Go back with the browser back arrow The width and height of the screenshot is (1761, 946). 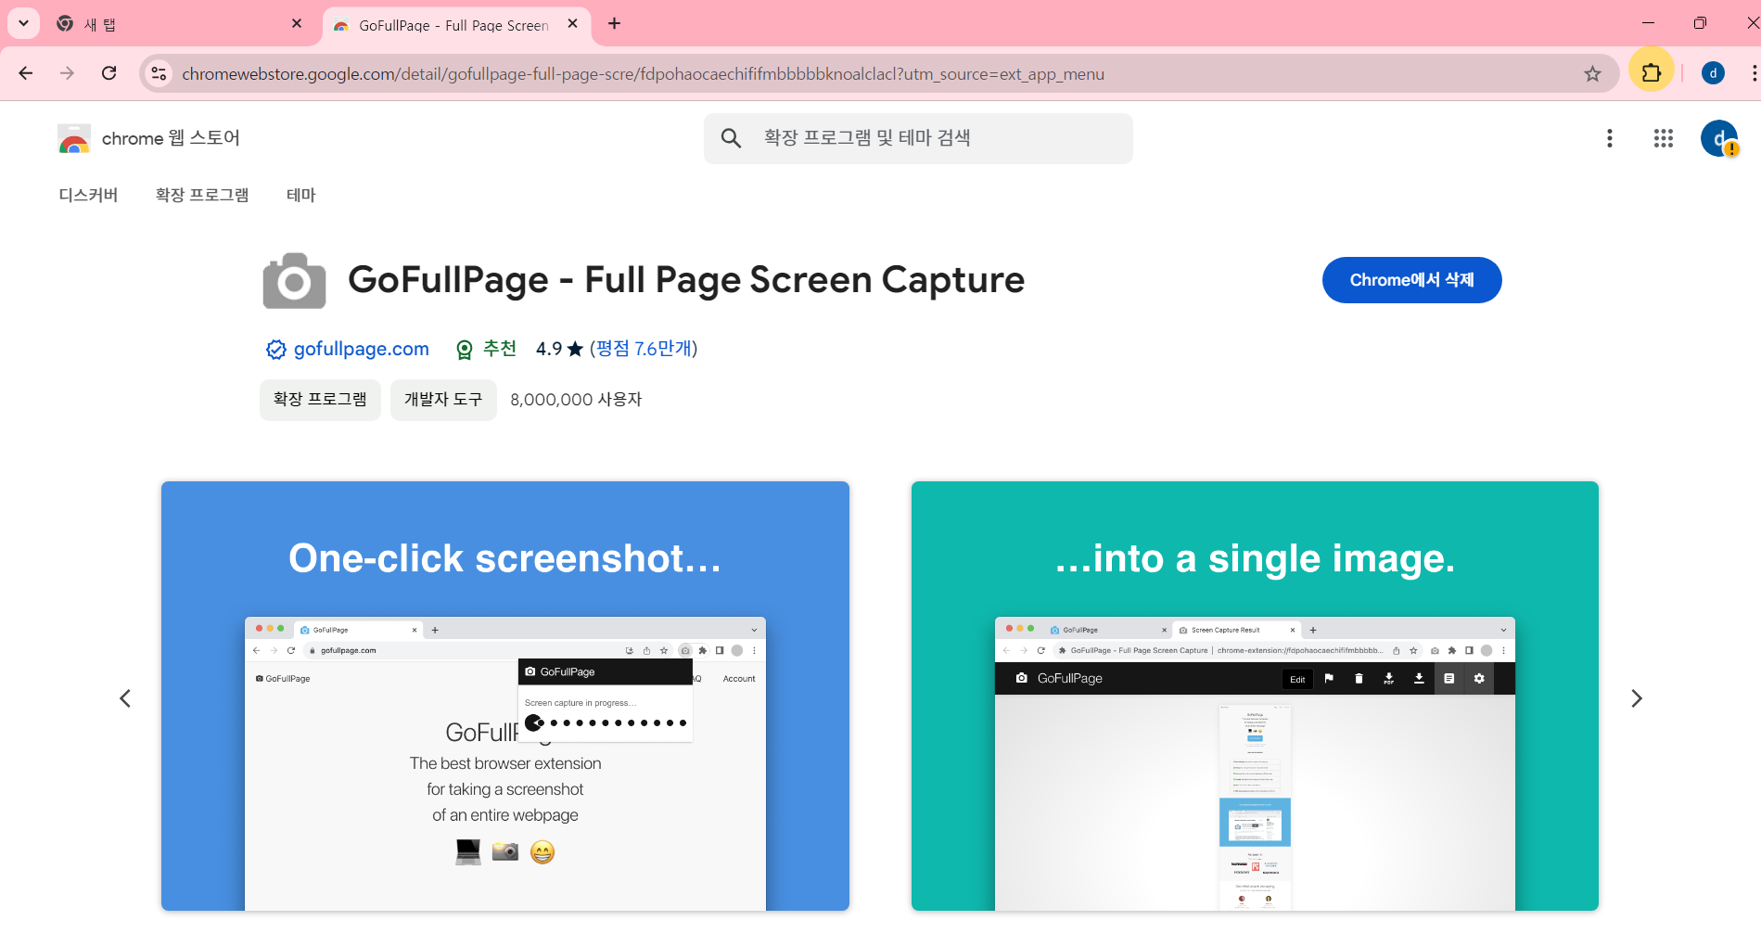coord(26,73)
